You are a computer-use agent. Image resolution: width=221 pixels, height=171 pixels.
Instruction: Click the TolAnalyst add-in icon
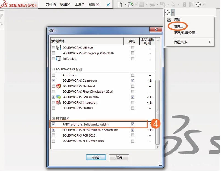point(58,59)
